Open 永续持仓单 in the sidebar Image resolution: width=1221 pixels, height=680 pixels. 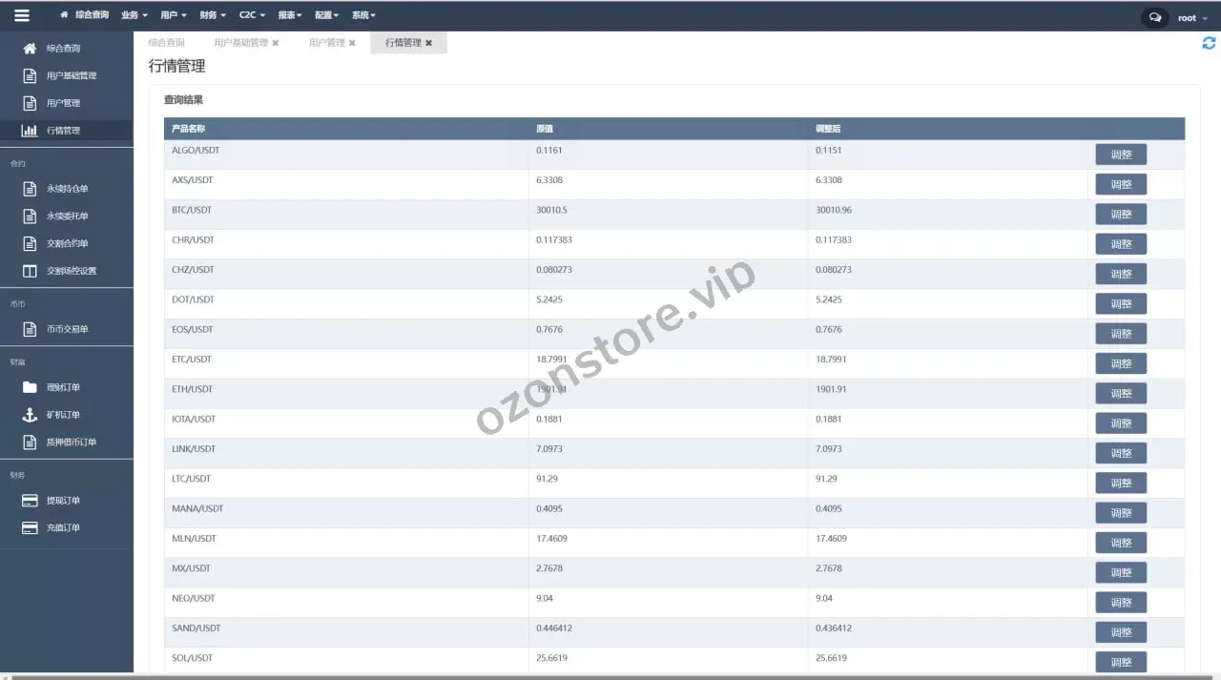point(67,189)
